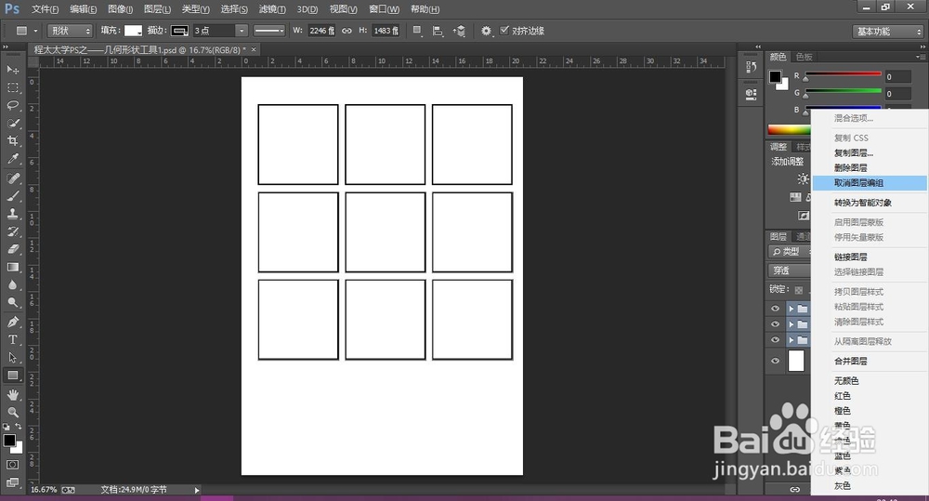This screenshot has height=501, width=929.
Task: Select the Lasso tool
Action: pyautogui.click(x=12, y=106)
